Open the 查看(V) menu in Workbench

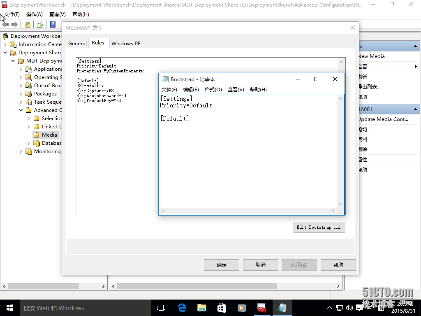pyautogui.click(x=58, y=14)
